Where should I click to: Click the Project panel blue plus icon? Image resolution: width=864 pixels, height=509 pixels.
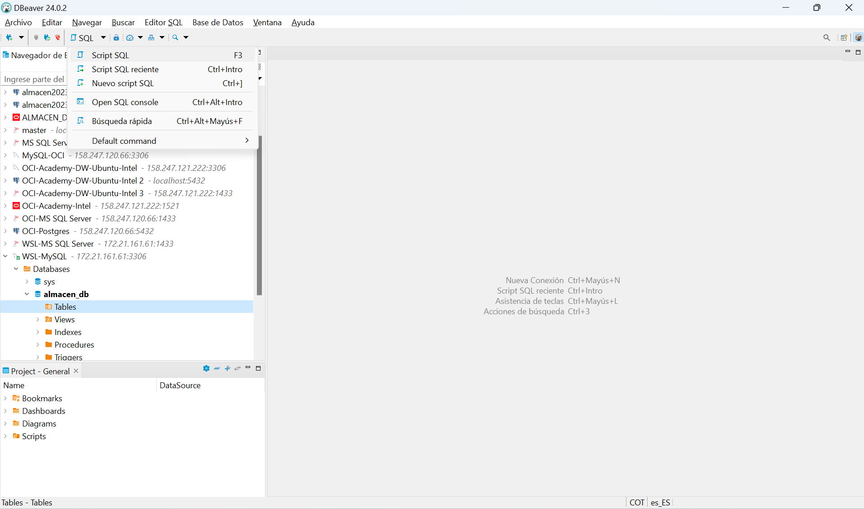point(227,368)
